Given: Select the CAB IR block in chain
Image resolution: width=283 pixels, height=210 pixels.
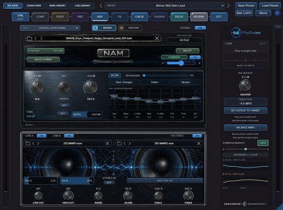Looking at the screenshot, I should [139, 17].
